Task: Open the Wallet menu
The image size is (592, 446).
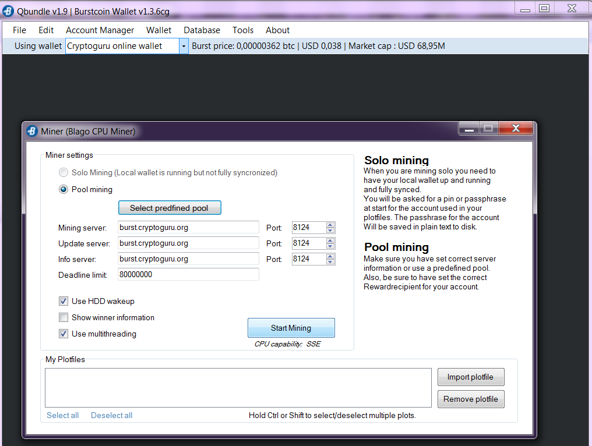Action: (x=158, y=30)
